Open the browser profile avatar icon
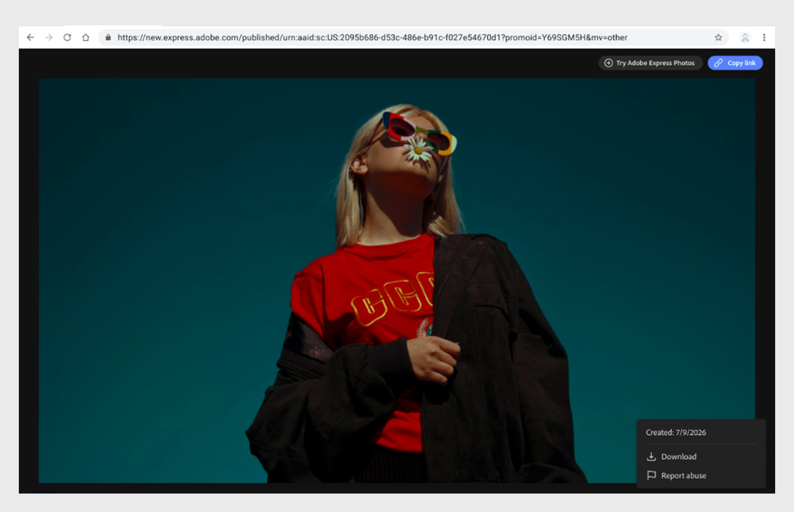This screenshot has height=512, width=794. tap(744, 37)
